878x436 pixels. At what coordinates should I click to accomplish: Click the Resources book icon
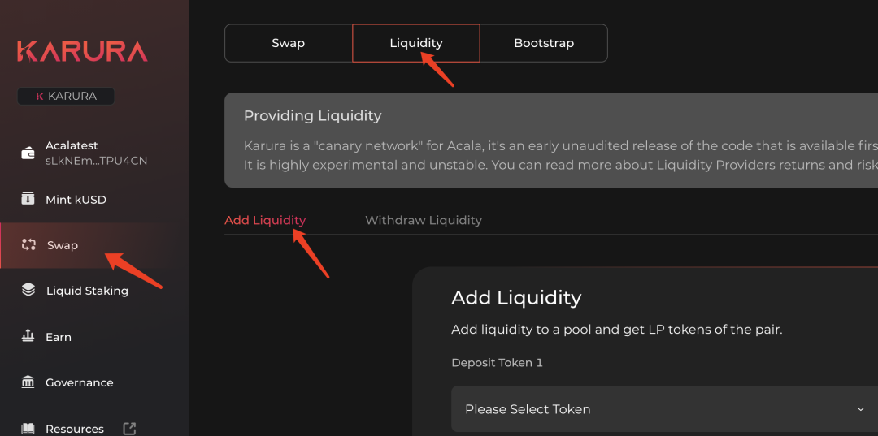coord(28,428)
